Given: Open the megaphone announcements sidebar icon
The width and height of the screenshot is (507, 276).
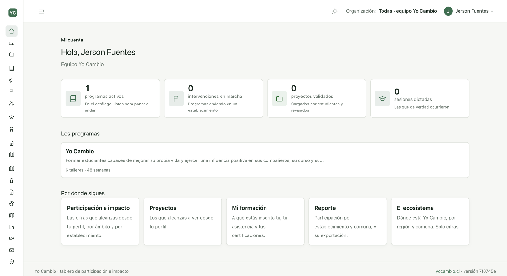Looking at the screenshot, I should (x=11, y=80).
